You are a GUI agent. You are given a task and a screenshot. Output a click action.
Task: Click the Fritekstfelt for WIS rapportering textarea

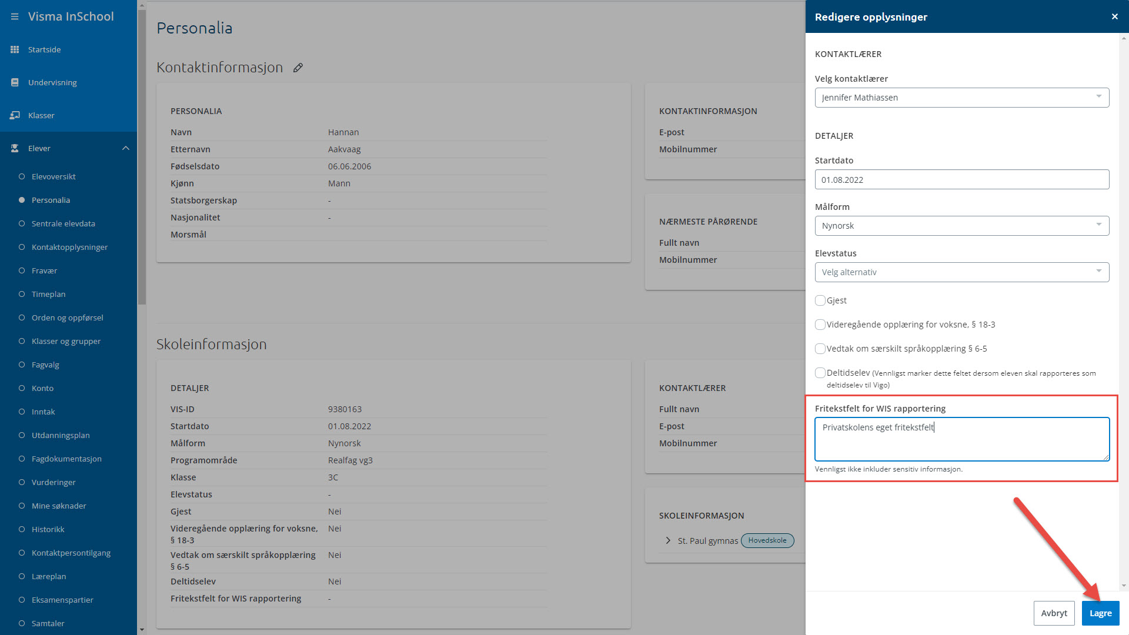point(962,439)
